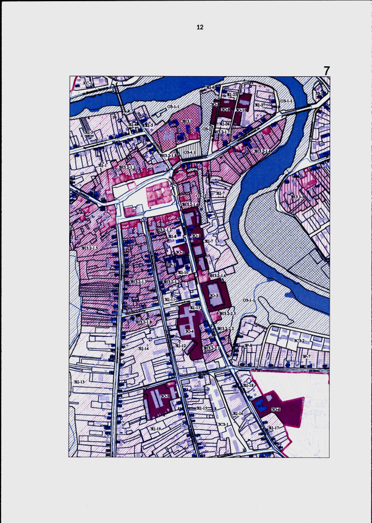Image resolution: width=372 pixels, height=523 pixels.
Task: Select the ЗО-6 zone label
Action: 276,409
